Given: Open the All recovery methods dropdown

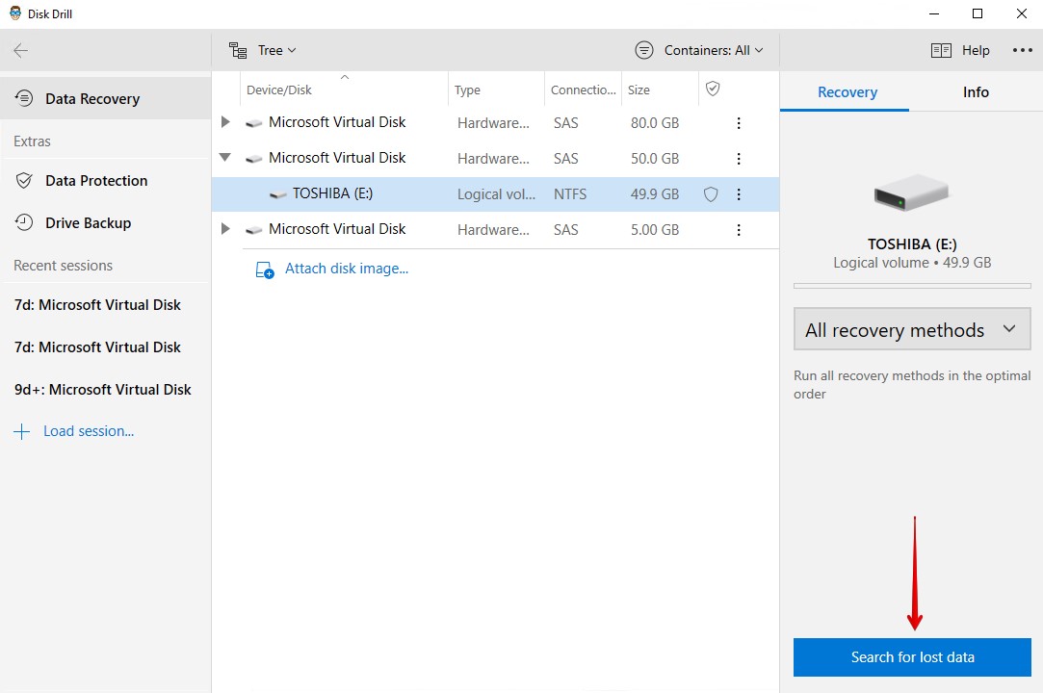Looking at the screenshot, I should pyautogui.click(x=912, y=329).
